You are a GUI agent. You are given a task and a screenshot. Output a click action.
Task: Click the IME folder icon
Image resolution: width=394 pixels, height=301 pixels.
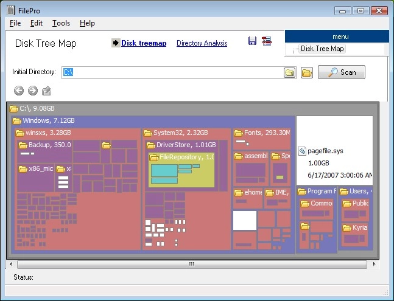269,193
